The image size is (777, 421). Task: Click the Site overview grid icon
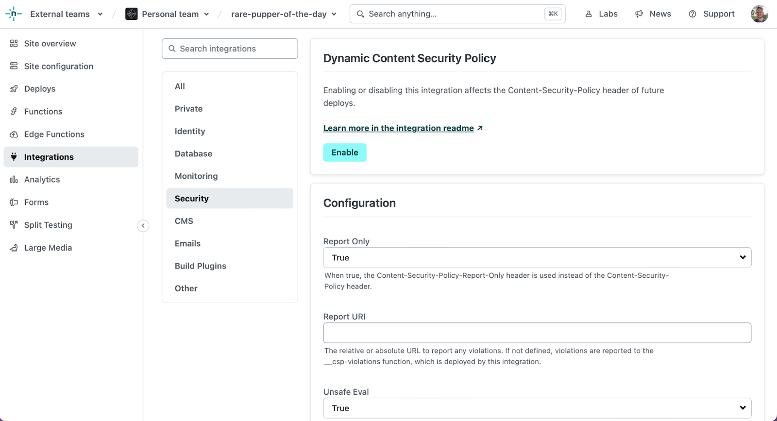[x=14, y=44]
